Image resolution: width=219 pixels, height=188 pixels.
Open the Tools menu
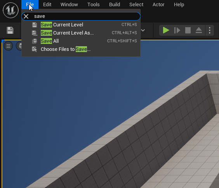click(94, 5)
